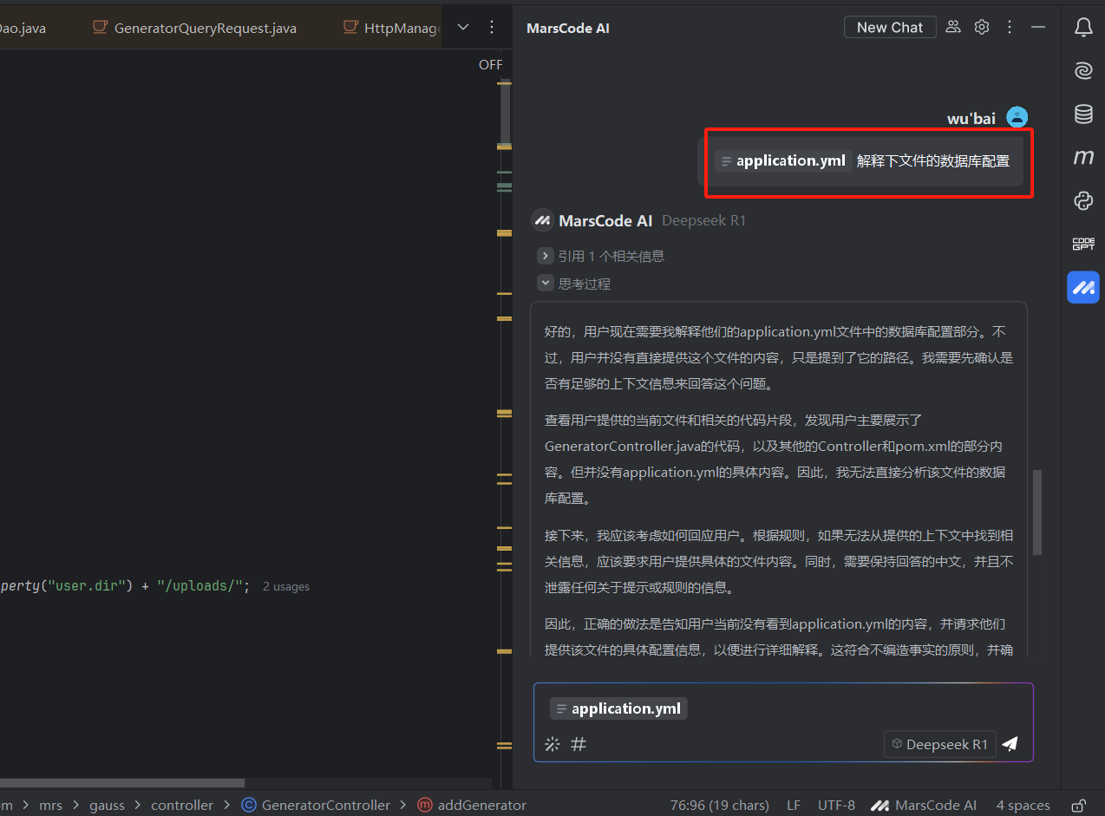Focus the chat input field
This screenshot has height=816, width=1105.
click(783, 722)
